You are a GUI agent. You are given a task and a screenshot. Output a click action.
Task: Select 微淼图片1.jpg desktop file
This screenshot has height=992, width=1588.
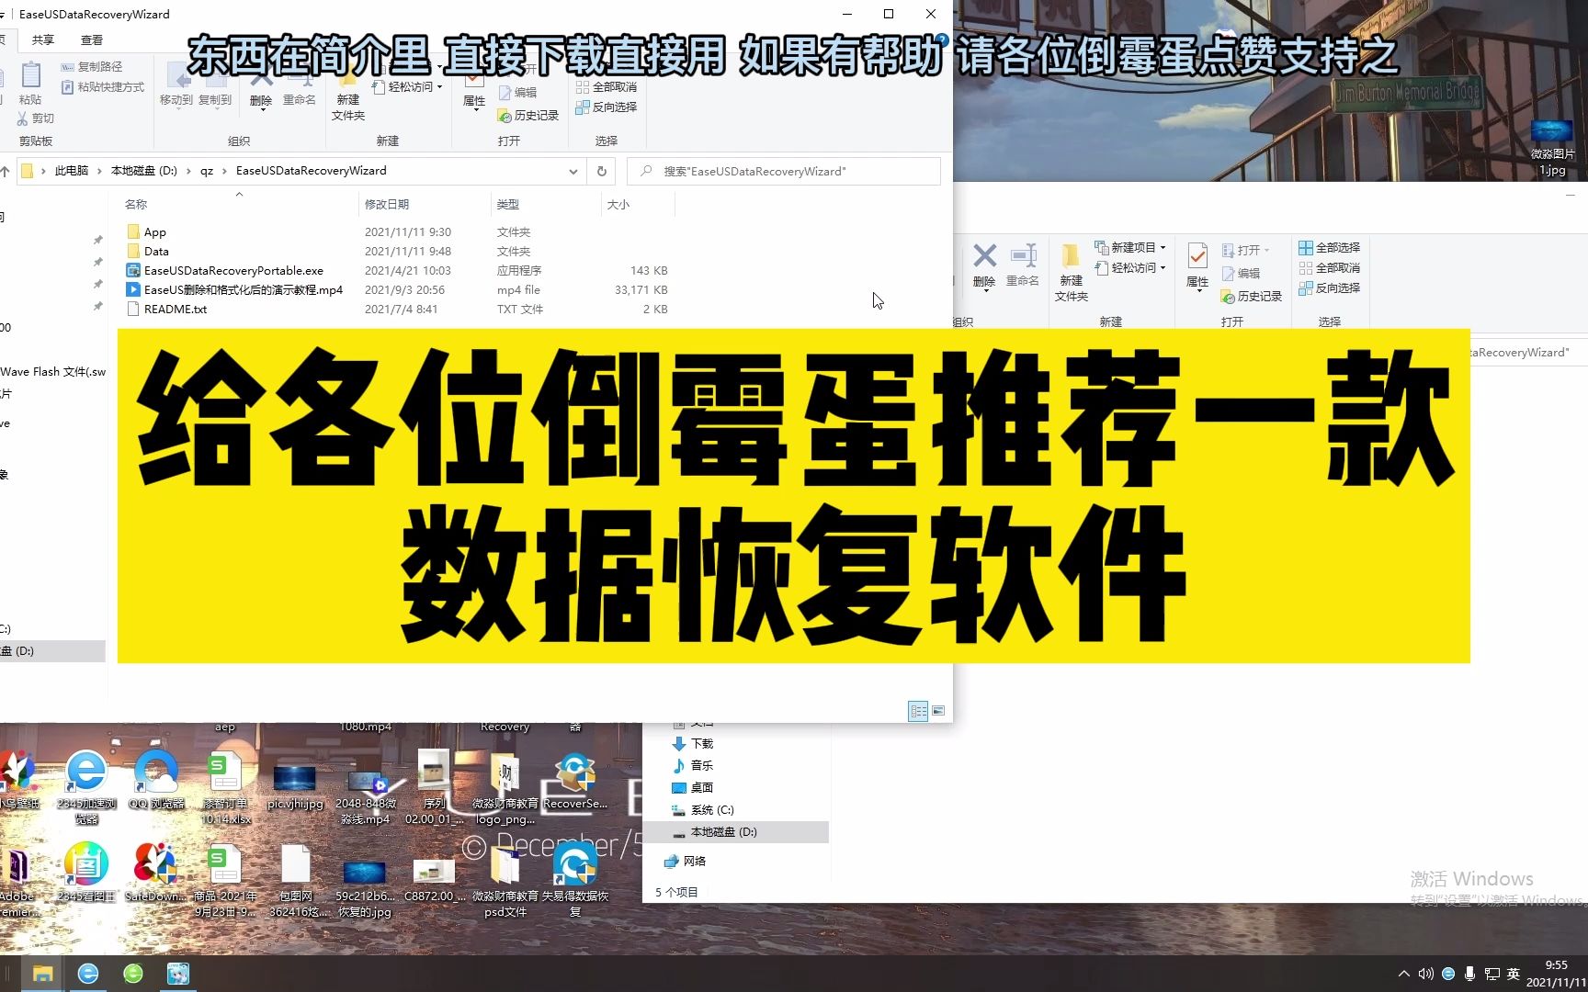pos(1552,148)
